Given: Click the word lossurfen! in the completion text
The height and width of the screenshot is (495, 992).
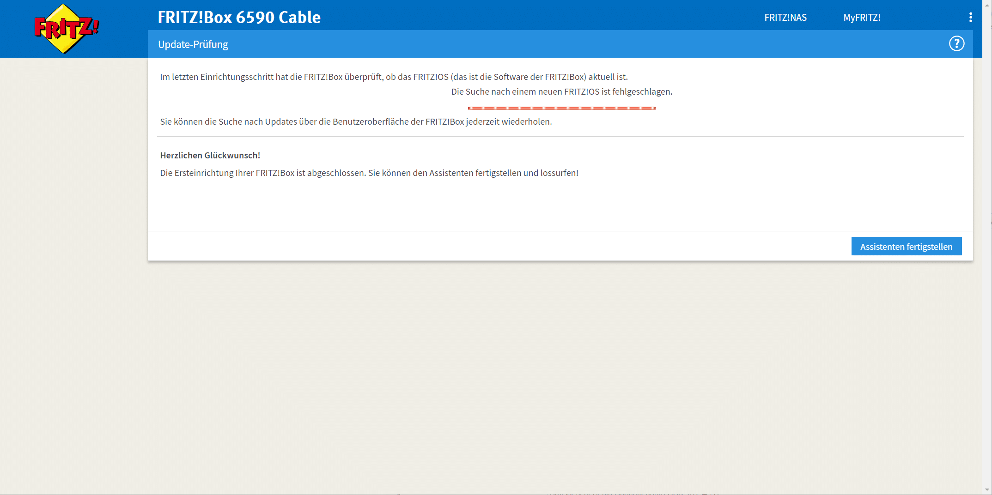Looking at the screenshot, I should (x=559, y=173).
